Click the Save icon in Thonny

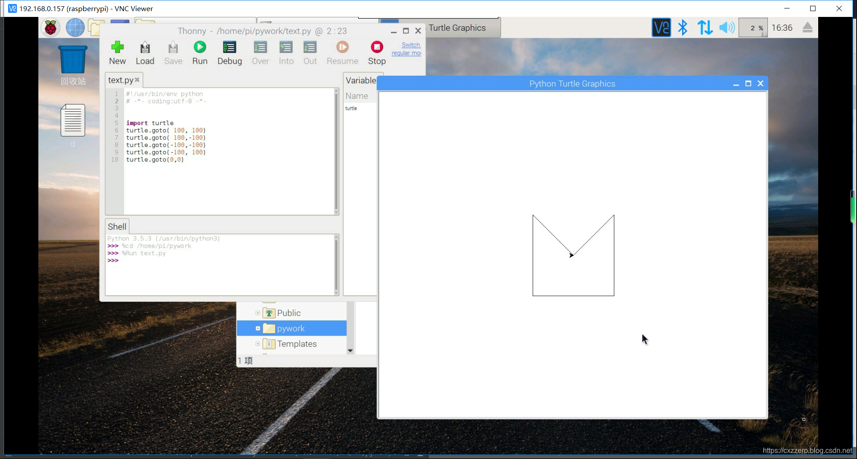173,47
